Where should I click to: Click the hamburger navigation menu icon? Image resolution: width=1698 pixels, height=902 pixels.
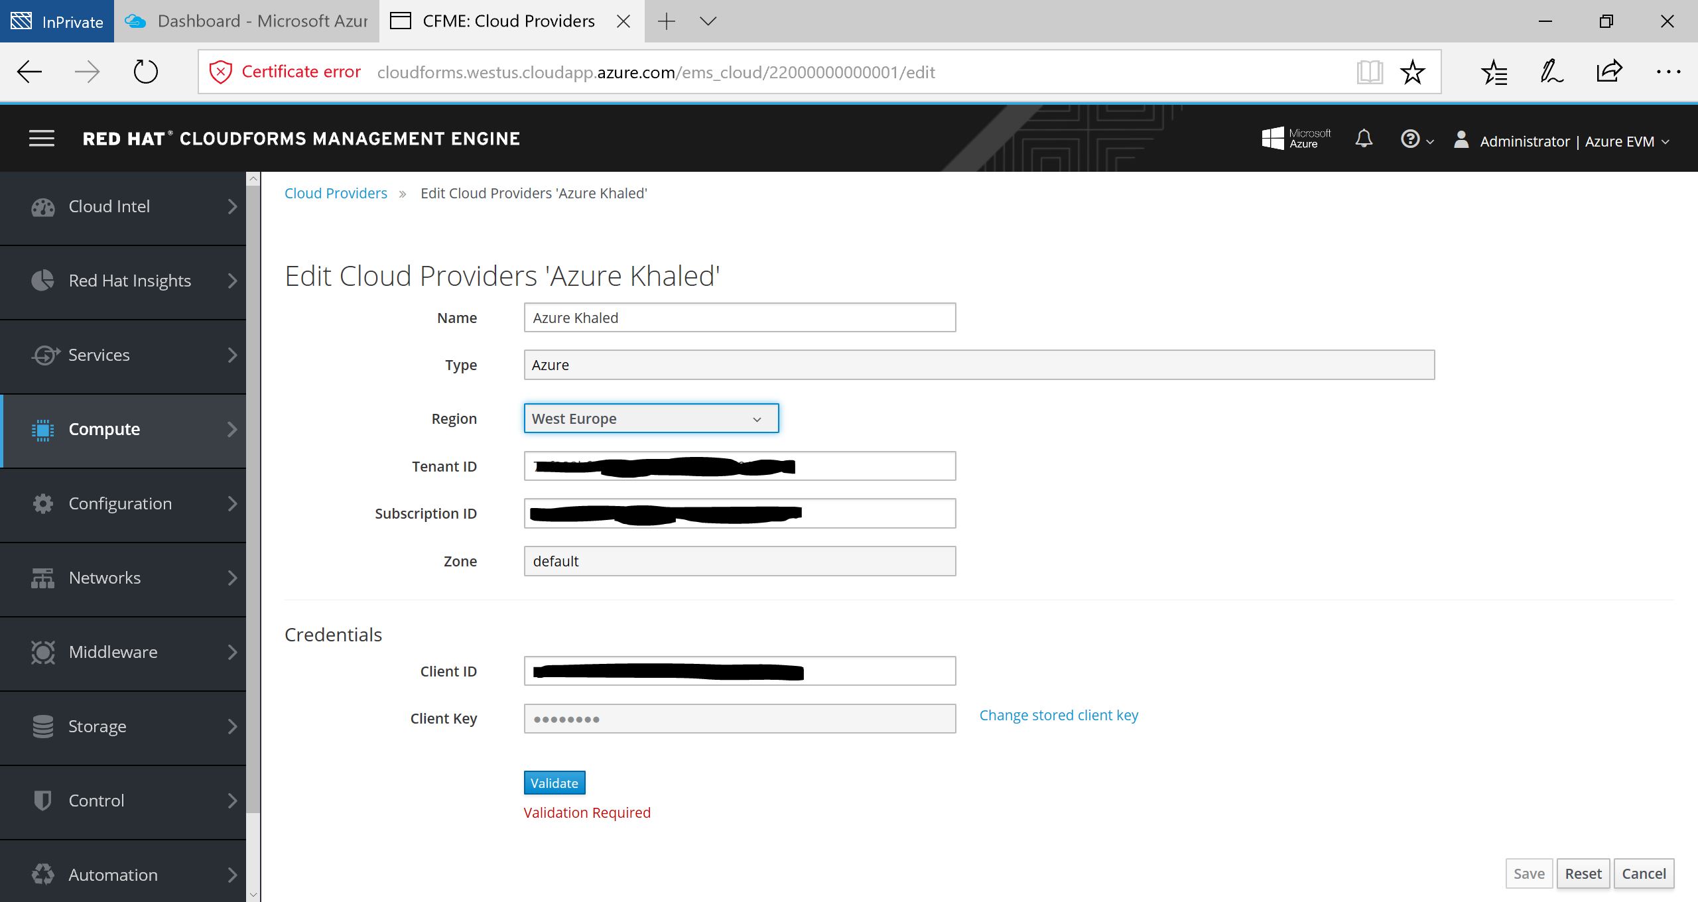pos(42,139)
